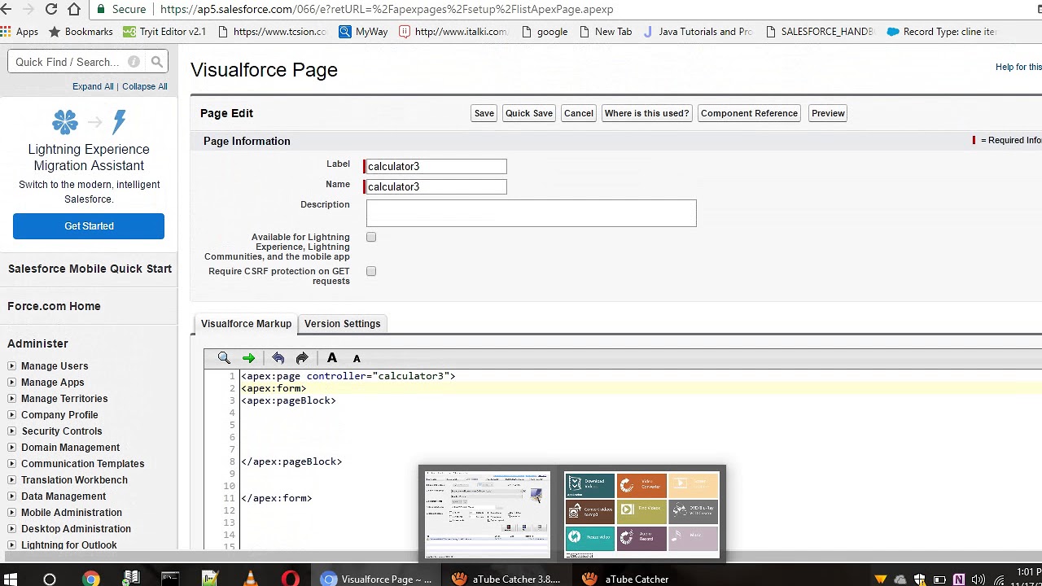
Task: Toggle Require CSRF protection on GET checkbox
Action: [371, 271]
